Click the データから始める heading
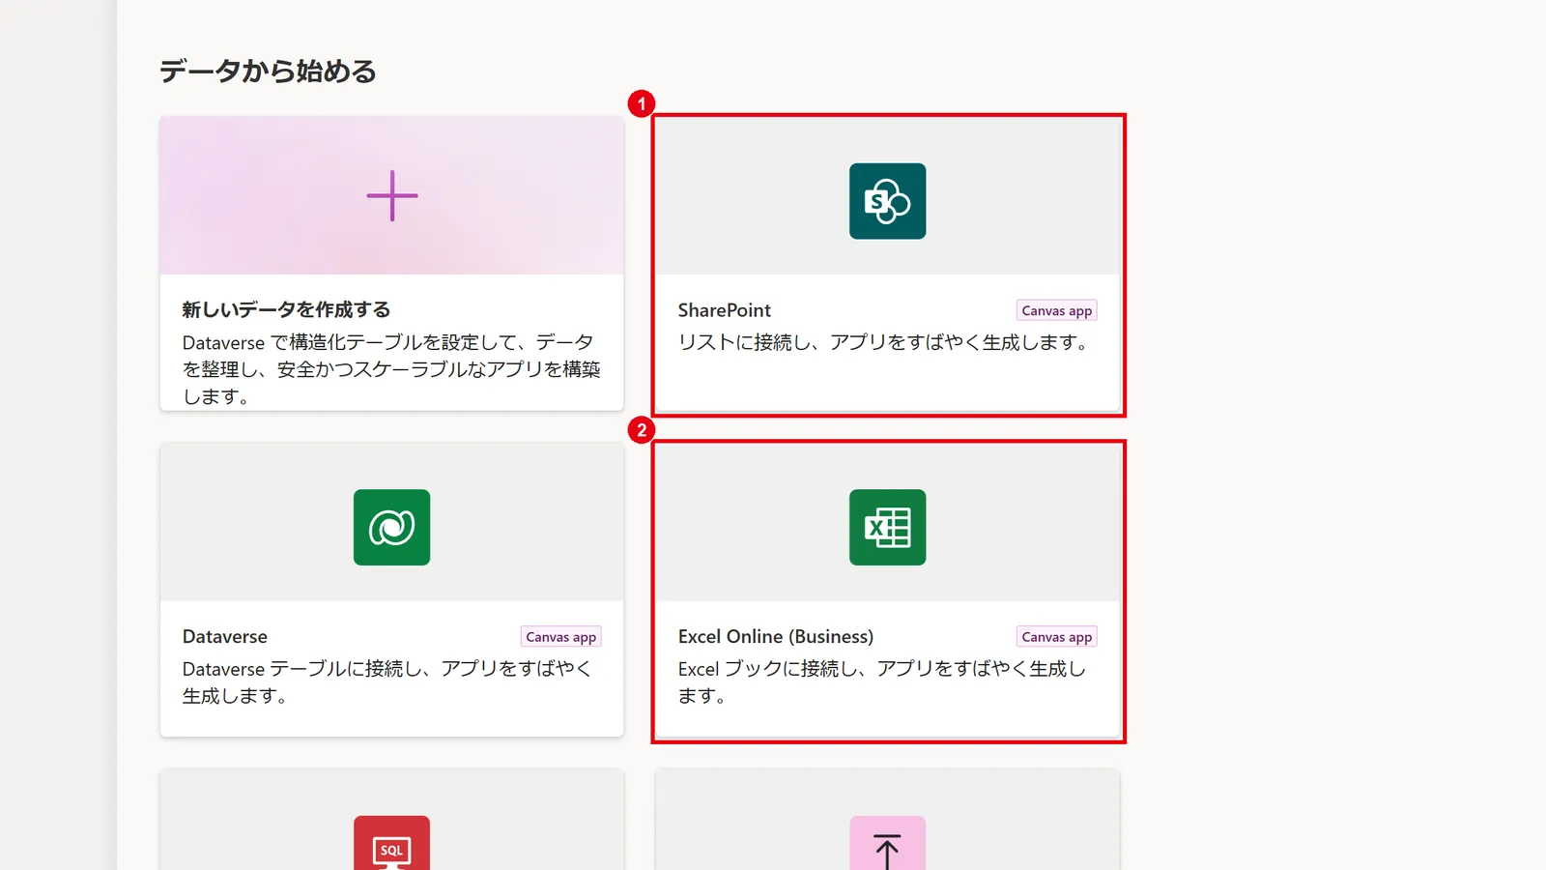Screen dimensions: 1546x870 268,72
